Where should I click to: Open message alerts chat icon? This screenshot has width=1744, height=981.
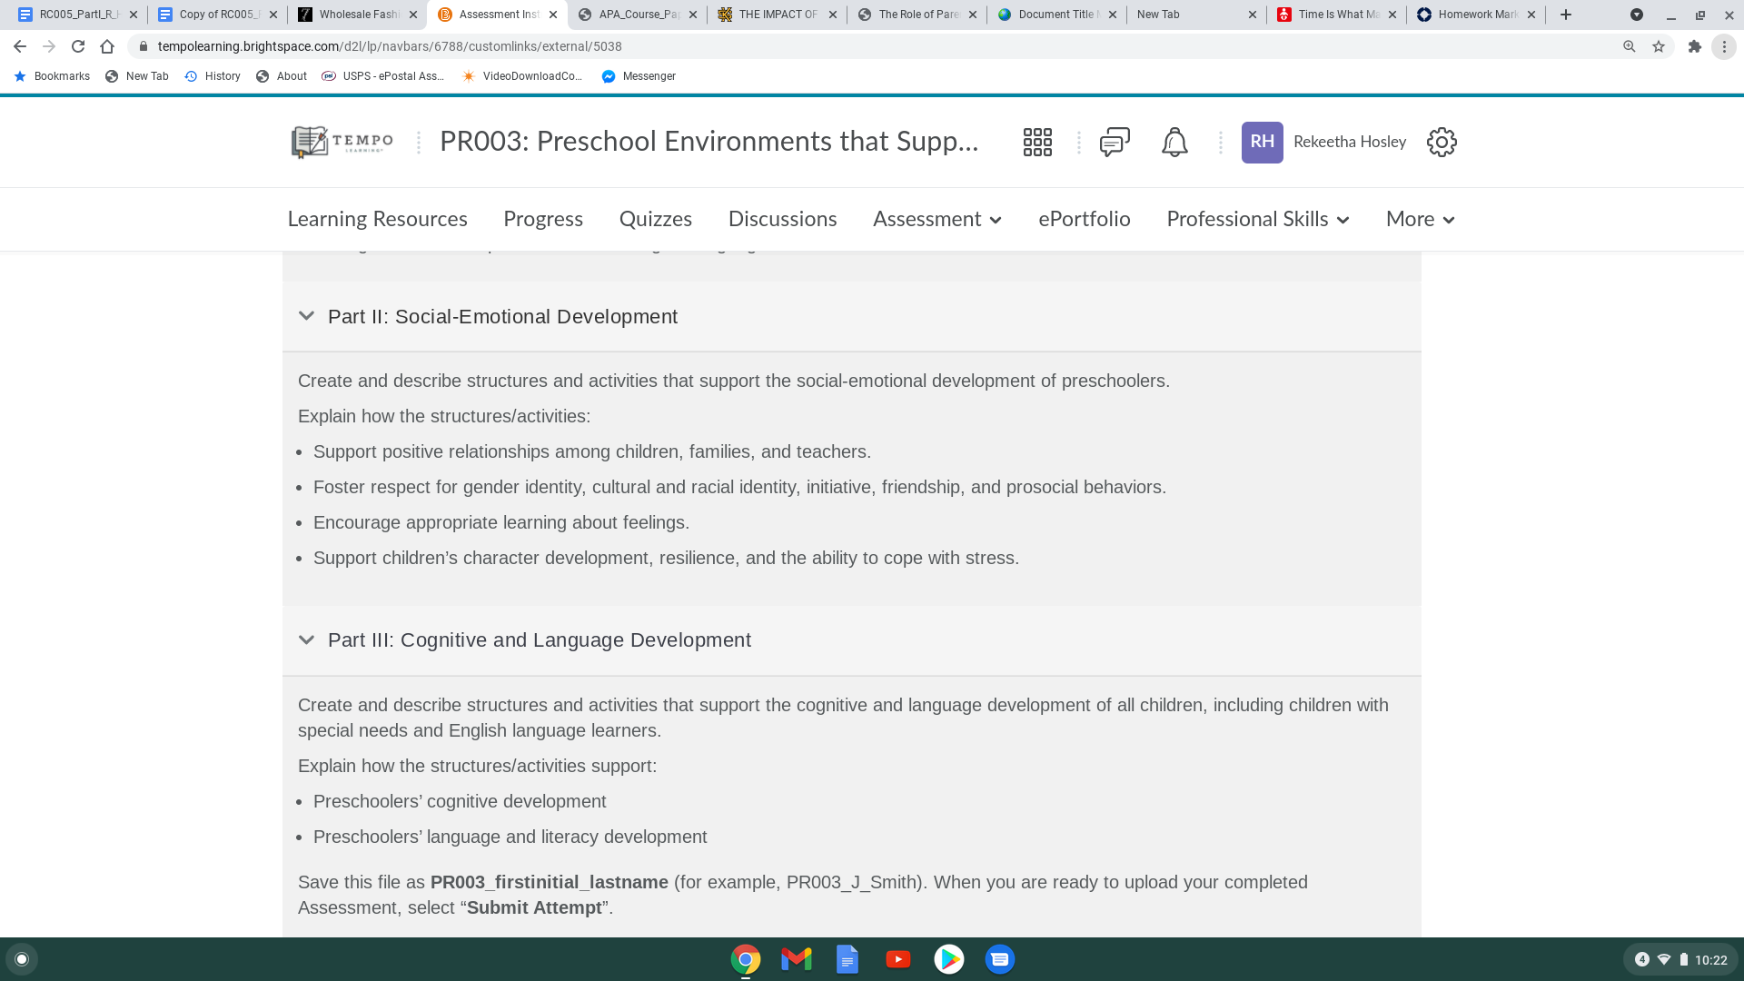tap(1115, 142)
